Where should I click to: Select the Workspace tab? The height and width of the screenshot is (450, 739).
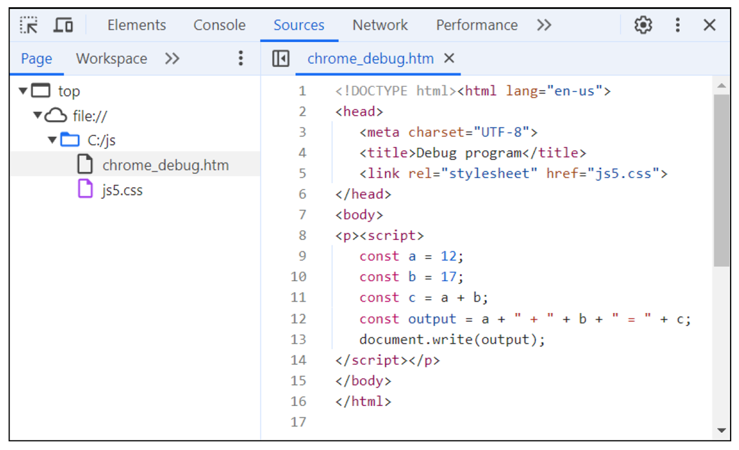[112, 59]
